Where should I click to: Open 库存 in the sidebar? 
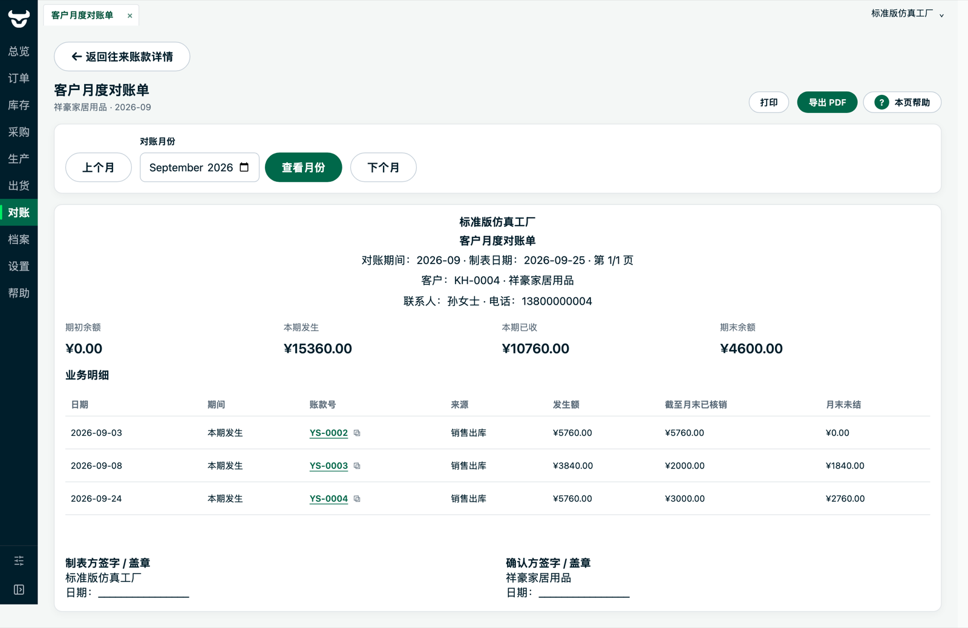[19, 105]
